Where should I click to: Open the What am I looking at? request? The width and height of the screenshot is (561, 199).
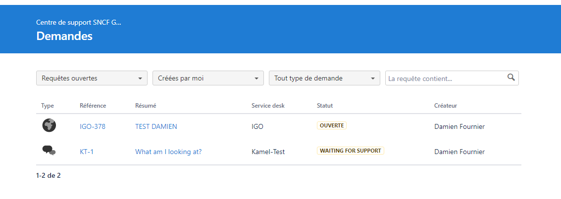click(x=168, y=152)
